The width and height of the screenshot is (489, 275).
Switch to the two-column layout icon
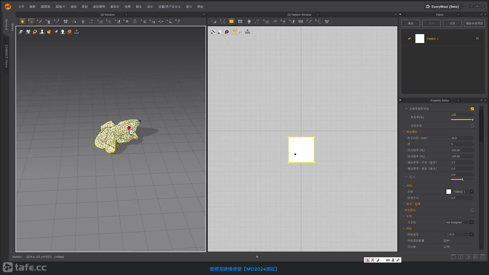(460, 257)
